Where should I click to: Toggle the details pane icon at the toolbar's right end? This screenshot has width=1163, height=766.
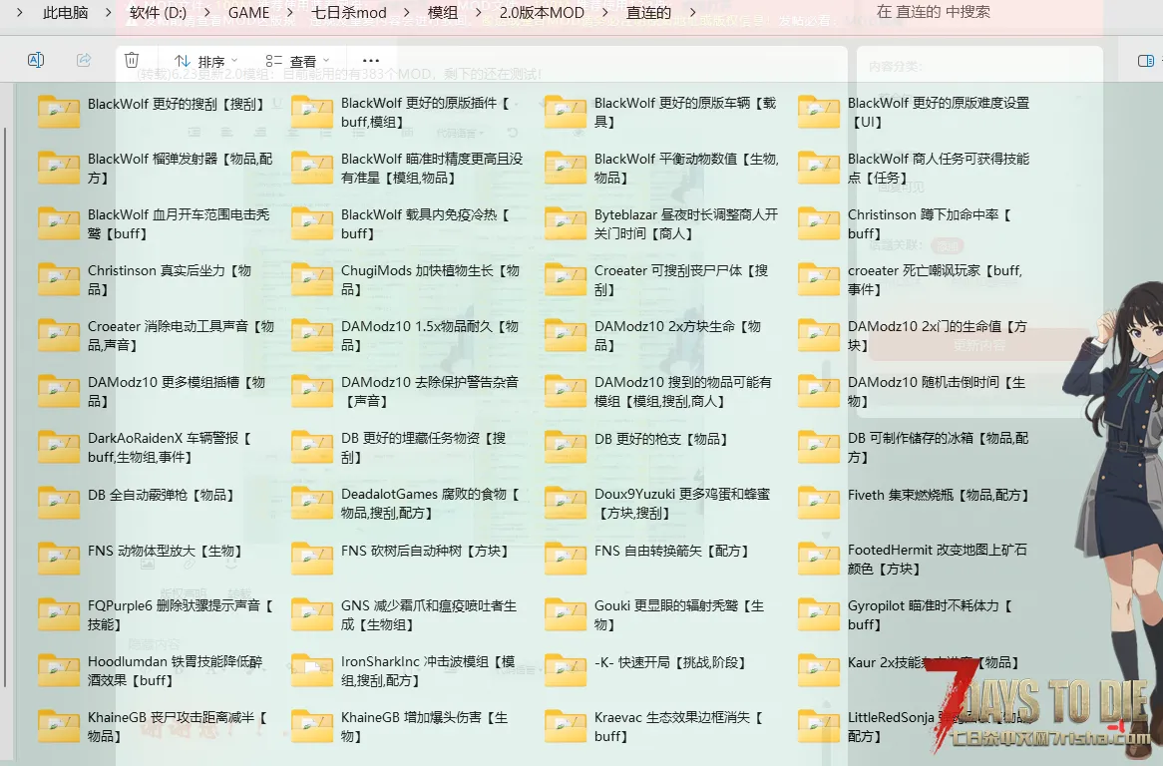pos(1146,61)
